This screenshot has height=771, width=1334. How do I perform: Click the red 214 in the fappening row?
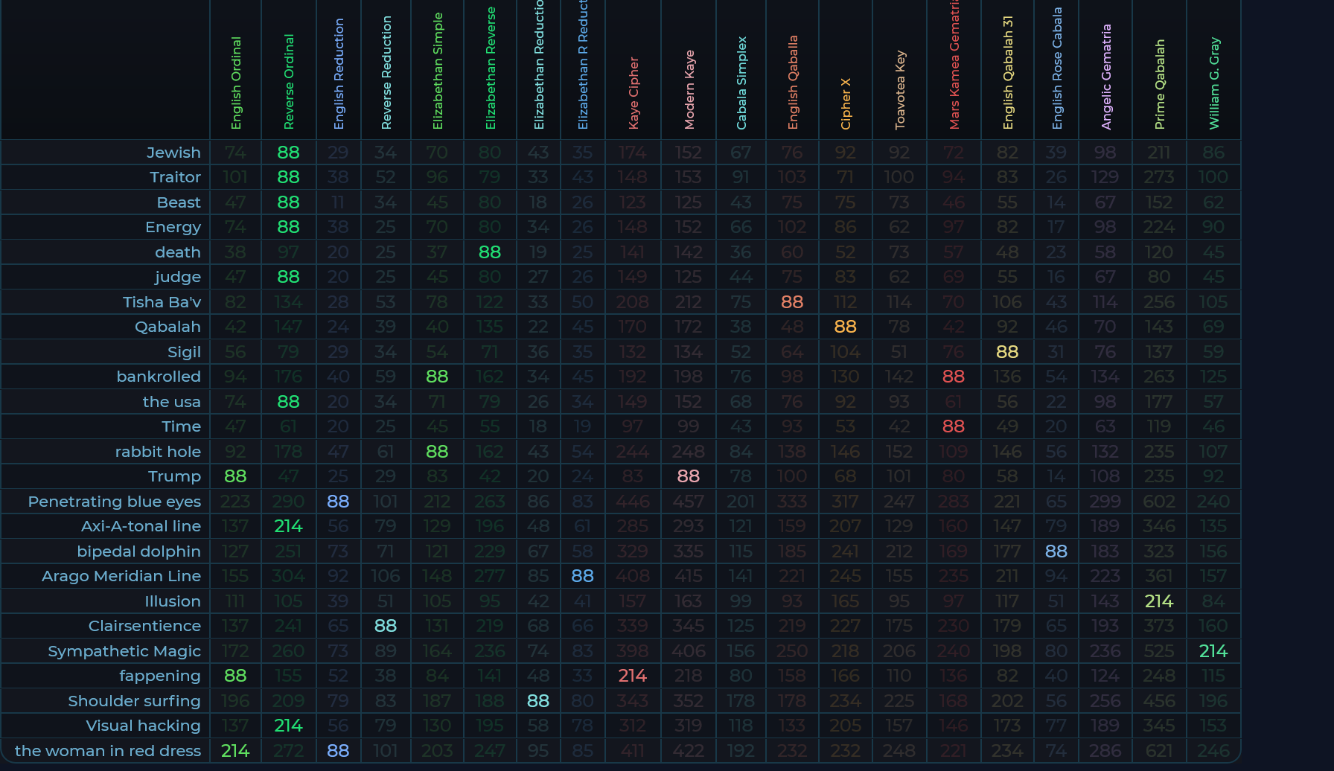click(x=633, y=676)
